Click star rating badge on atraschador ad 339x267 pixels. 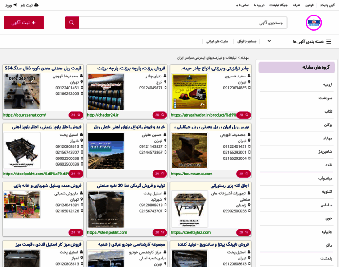tap(244, 115)
